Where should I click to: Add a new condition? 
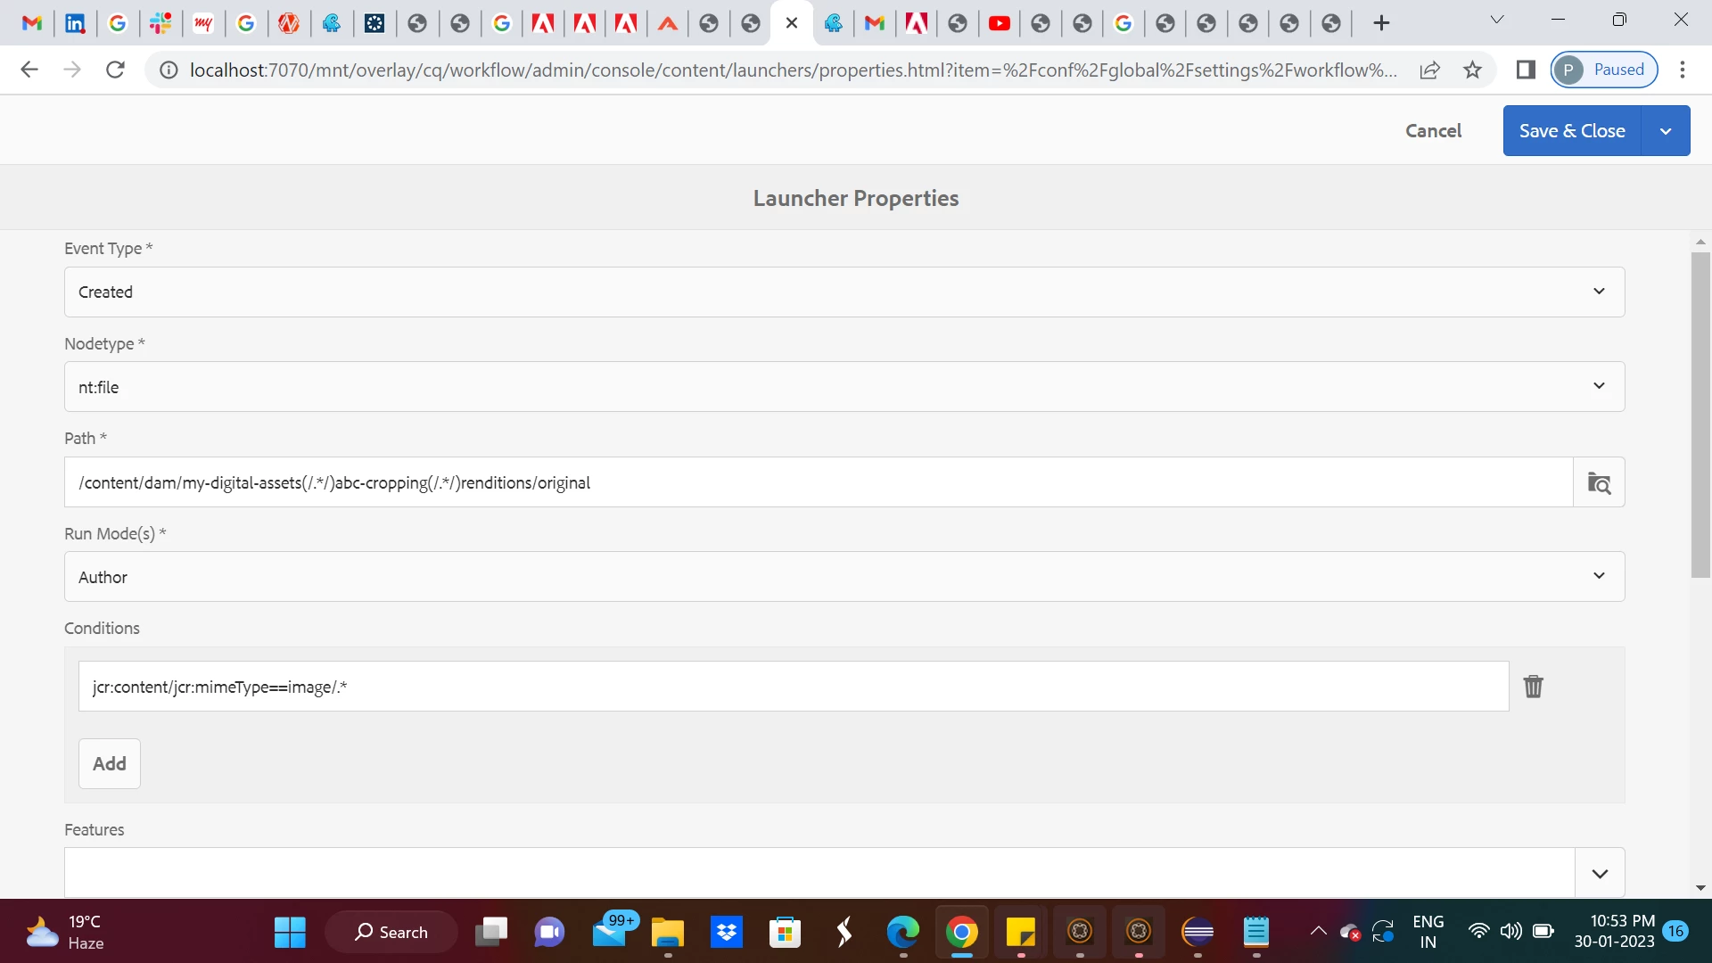[x=110, y=763]
